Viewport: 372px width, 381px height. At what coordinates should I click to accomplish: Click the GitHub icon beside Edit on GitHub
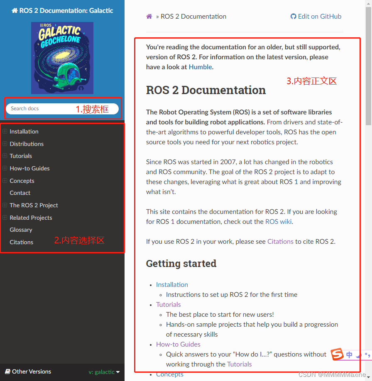tap(294, 16)
